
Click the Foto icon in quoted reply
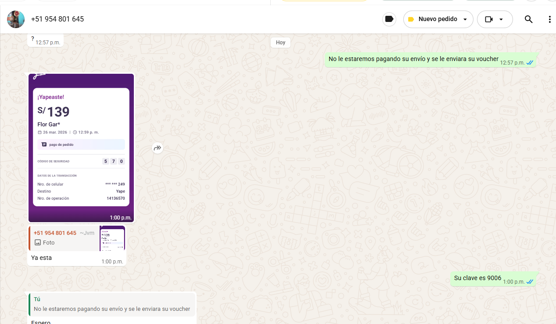38,242
